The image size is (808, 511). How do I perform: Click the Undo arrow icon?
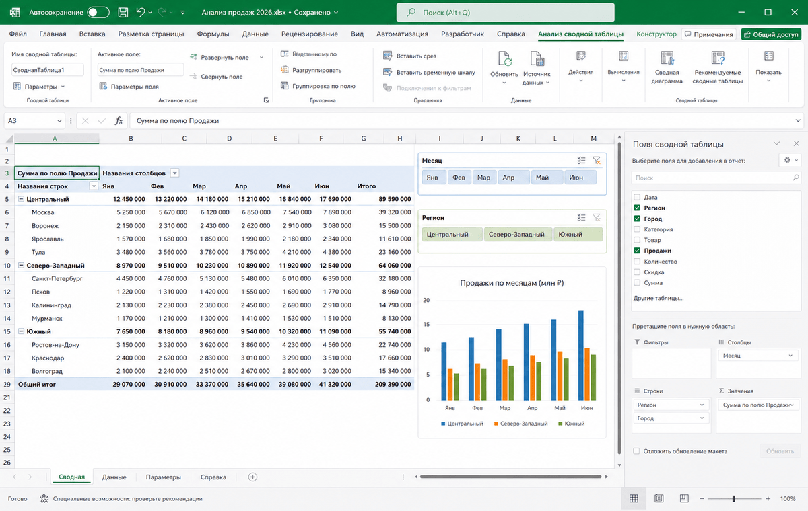click(140, 12)
